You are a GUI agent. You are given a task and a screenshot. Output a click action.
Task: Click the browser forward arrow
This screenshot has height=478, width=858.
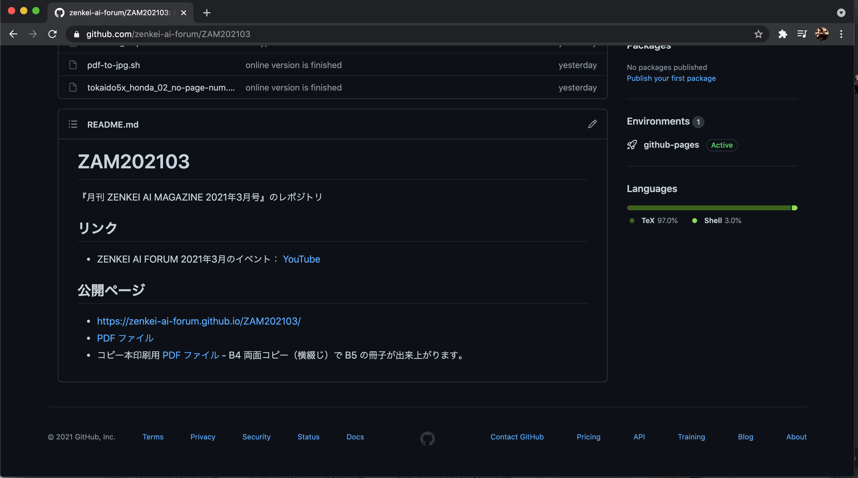point(33,34)
